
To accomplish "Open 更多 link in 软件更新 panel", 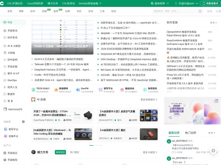I will [x=214, y=22].
